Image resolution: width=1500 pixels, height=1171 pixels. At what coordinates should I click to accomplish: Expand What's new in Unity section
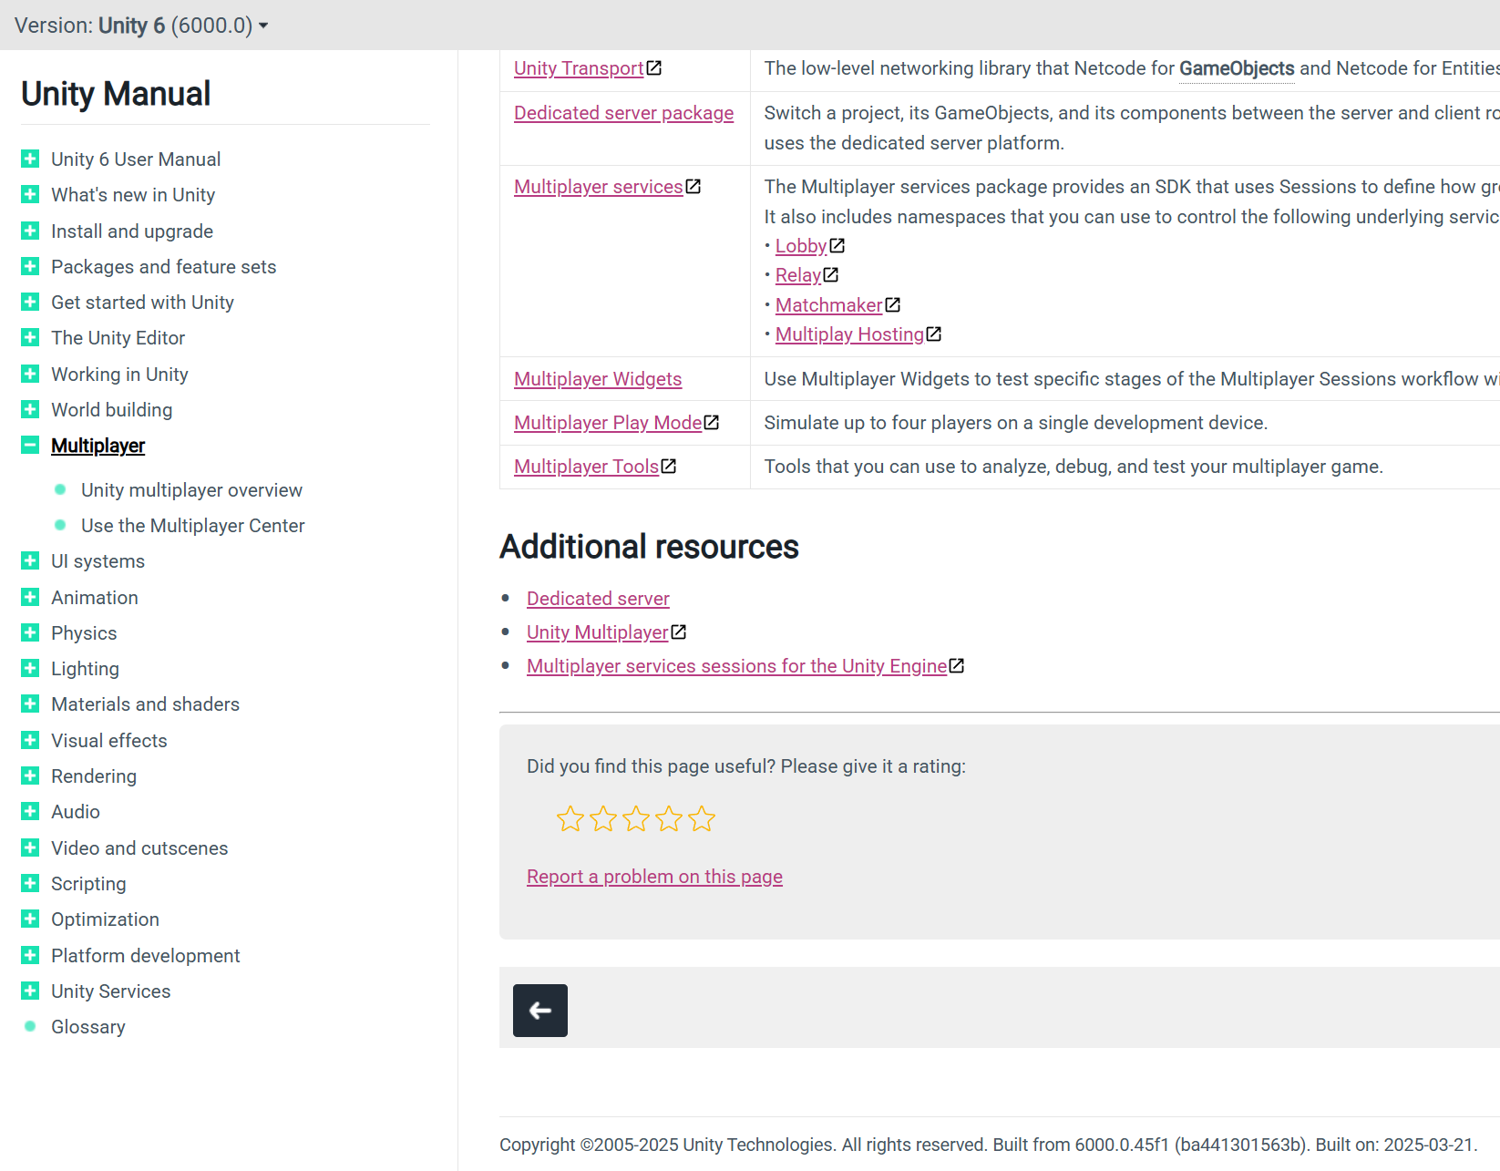click(x=30, y=194)
